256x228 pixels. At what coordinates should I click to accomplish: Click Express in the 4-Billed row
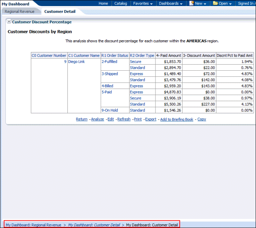tap(136, 86)
